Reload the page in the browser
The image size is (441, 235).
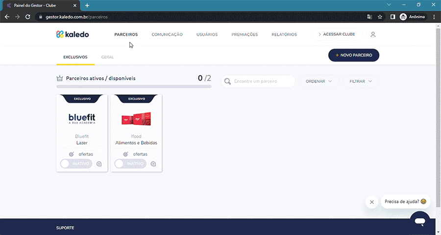[28, 17]
